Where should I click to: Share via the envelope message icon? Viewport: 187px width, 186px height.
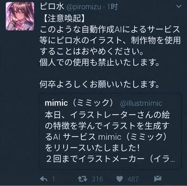click(x=158, y=179)
